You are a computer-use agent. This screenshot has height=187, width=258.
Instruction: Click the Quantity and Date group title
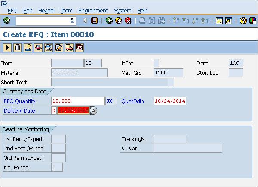(x=25, y=92)
